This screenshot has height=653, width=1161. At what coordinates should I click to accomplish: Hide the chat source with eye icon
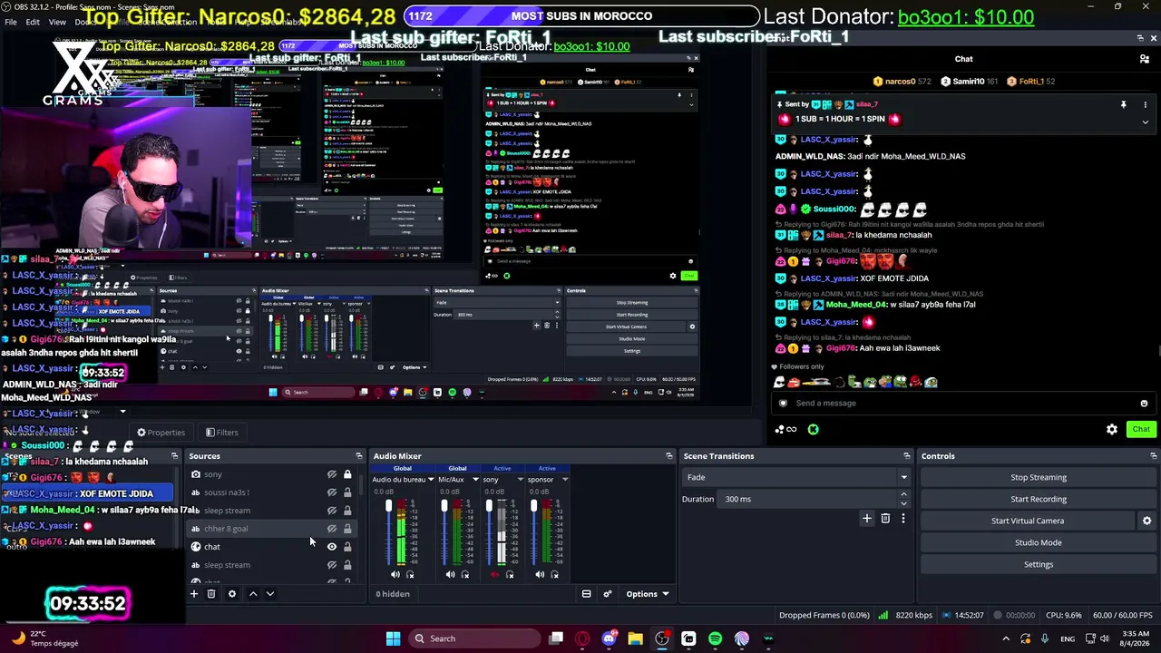(332, 547)
